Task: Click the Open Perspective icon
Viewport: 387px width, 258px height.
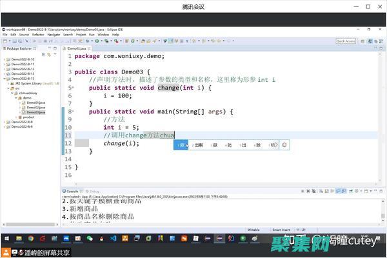Action: pyautogui.click(x=364, y=41)
